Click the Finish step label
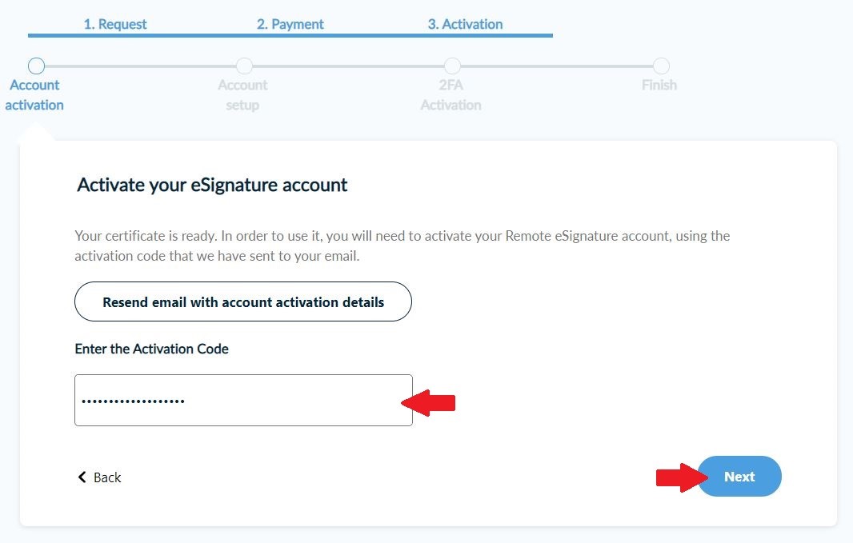 click(x=659, y=85)
